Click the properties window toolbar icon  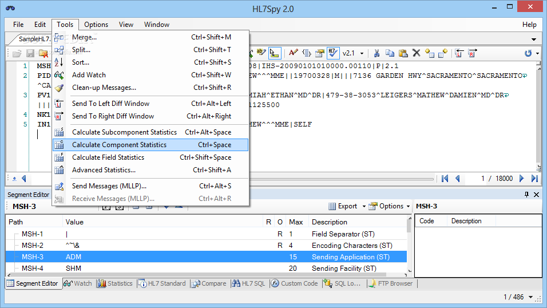319,53
